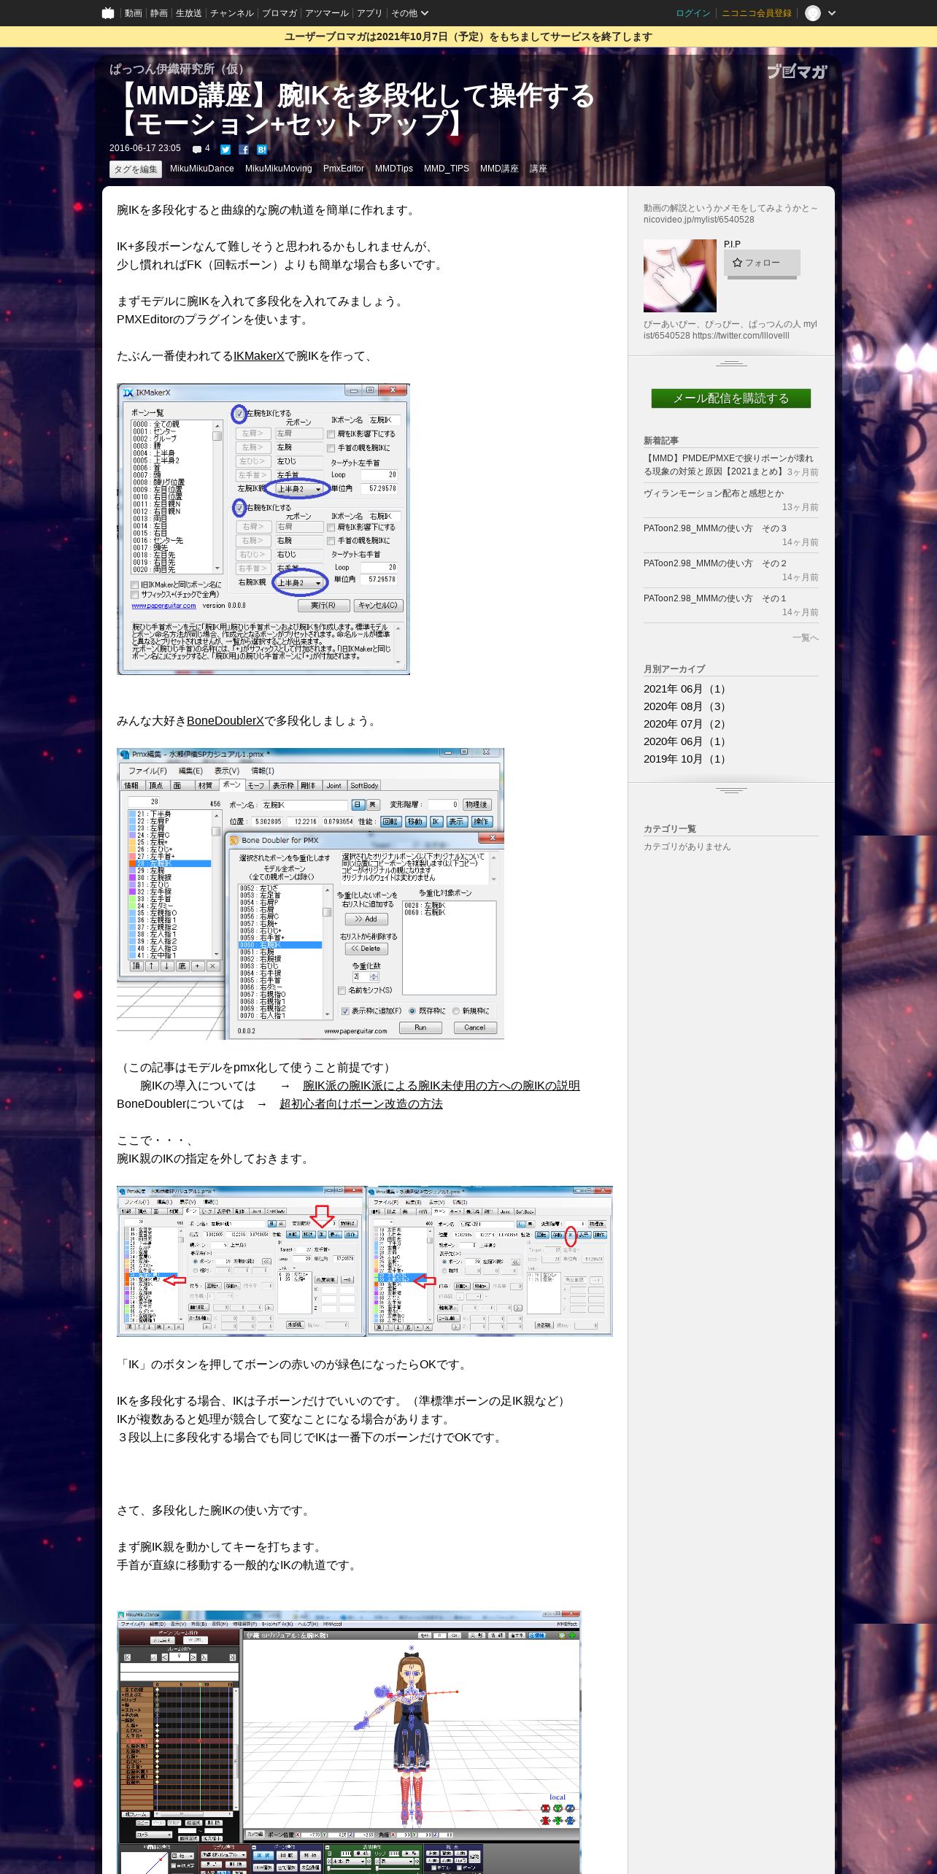
Task: Click the メール配信を購読する button
Action: pos(731,398)
